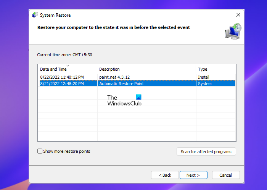Toggle Show more restore points checkbox
Screen dimensions: 267x190
click(x=40, y=151)
